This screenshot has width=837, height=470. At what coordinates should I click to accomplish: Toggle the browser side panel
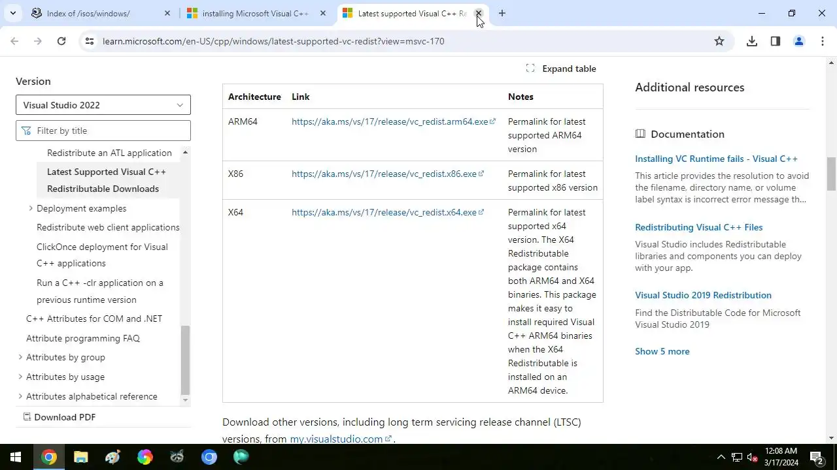(776, 41)
